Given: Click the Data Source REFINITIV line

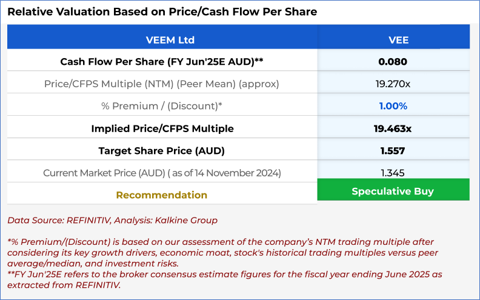Looking at the screenshot, I should 112,221.
